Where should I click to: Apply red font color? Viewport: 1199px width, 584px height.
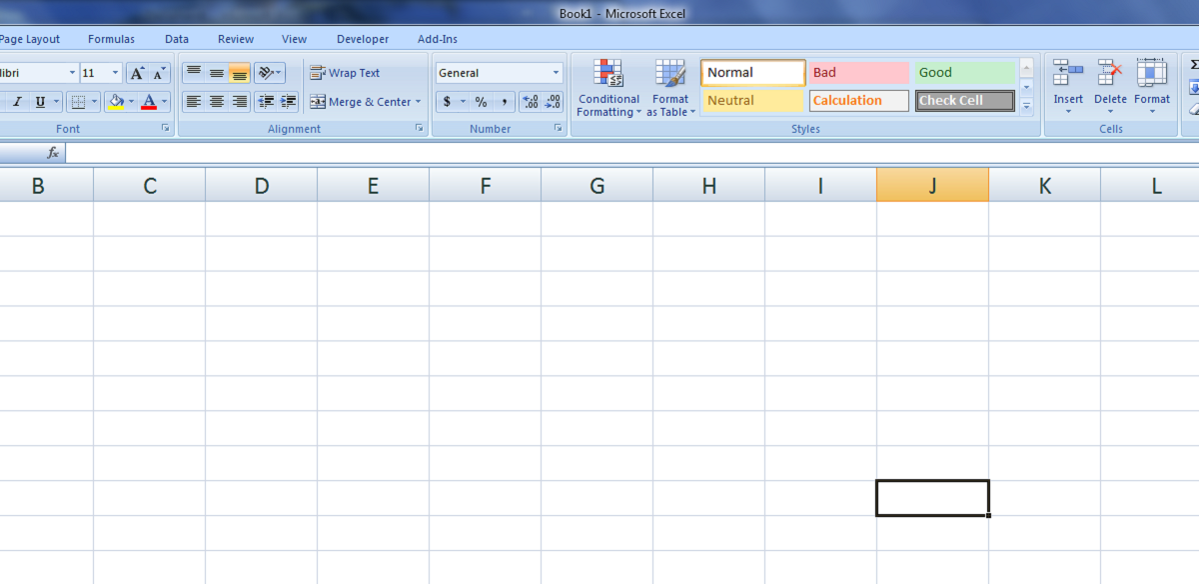pyautogui.click(x=149, y=102)
